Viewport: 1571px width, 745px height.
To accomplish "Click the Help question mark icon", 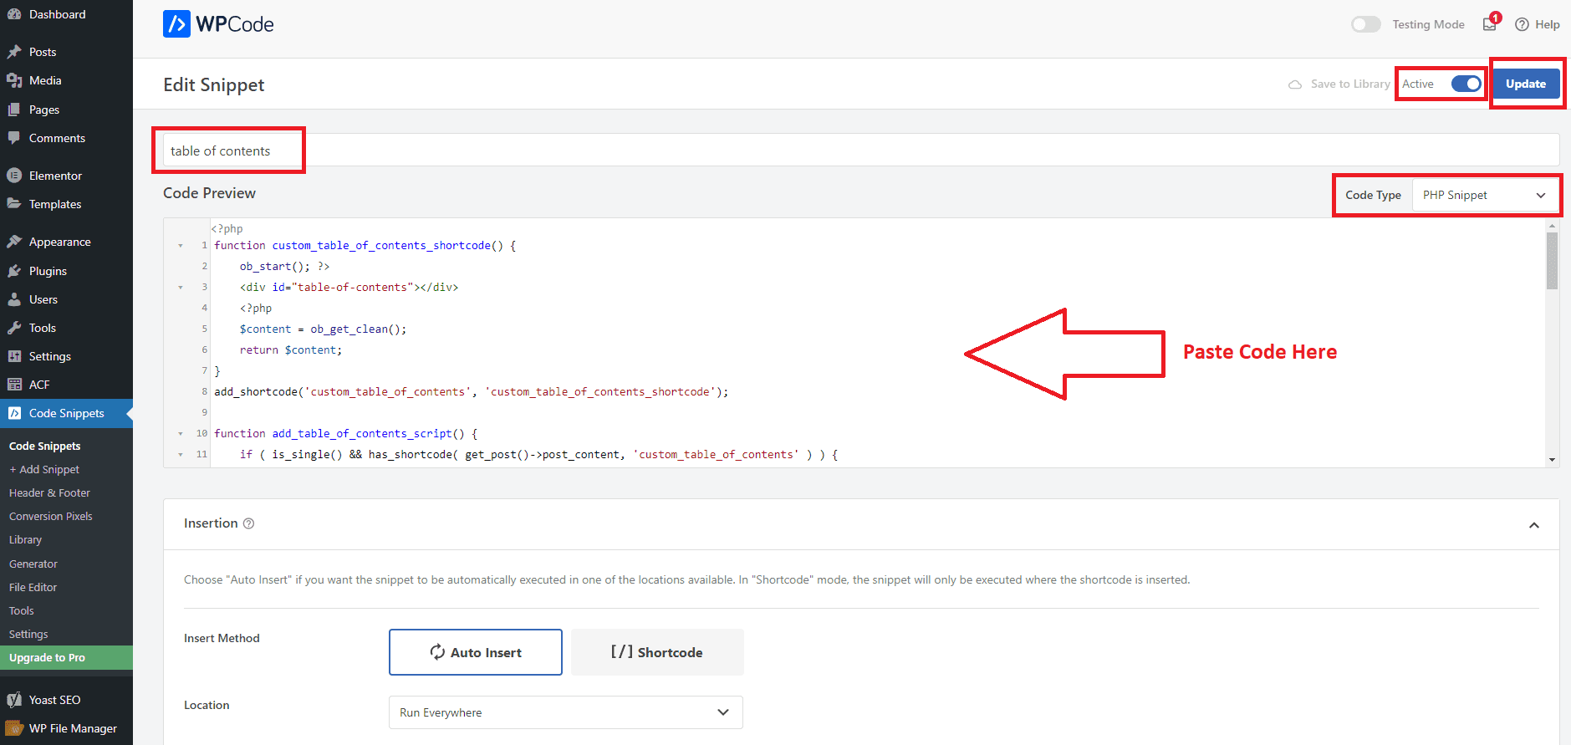I will [x=1522, y=24].
